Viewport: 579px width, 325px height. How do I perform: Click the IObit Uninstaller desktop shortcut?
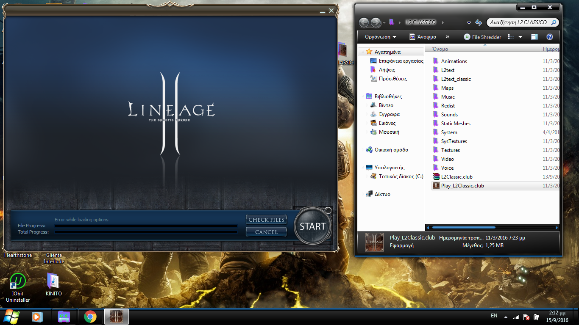[18, 287]
